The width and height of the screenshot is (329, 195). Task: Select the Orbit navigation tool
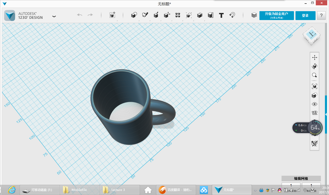point(315,67)
